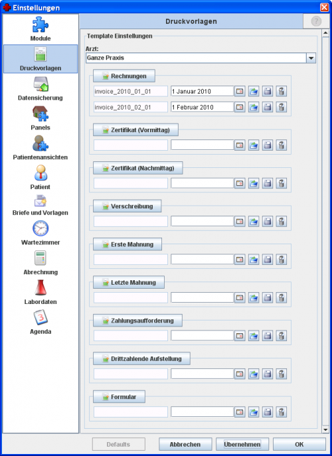Click open-folder icon in Erste Mahnung row
The image size is (332, 456).
click(254, 260)
